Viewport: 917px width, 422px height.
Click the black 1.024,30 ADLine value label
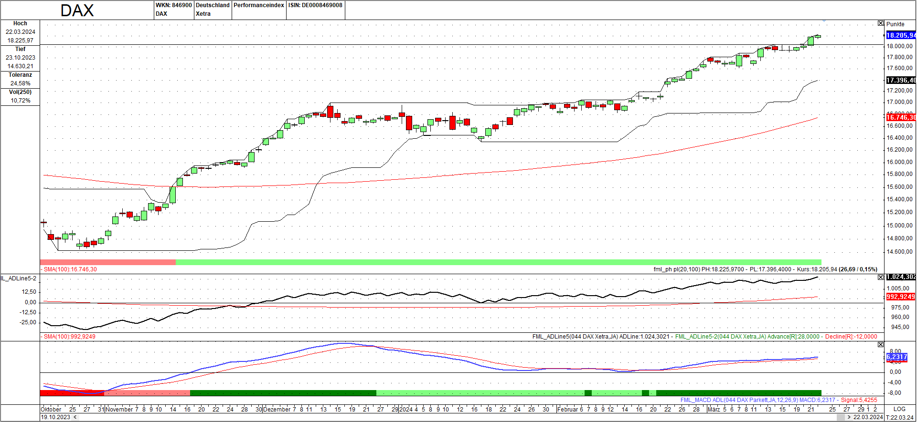[x=901, y=277]
